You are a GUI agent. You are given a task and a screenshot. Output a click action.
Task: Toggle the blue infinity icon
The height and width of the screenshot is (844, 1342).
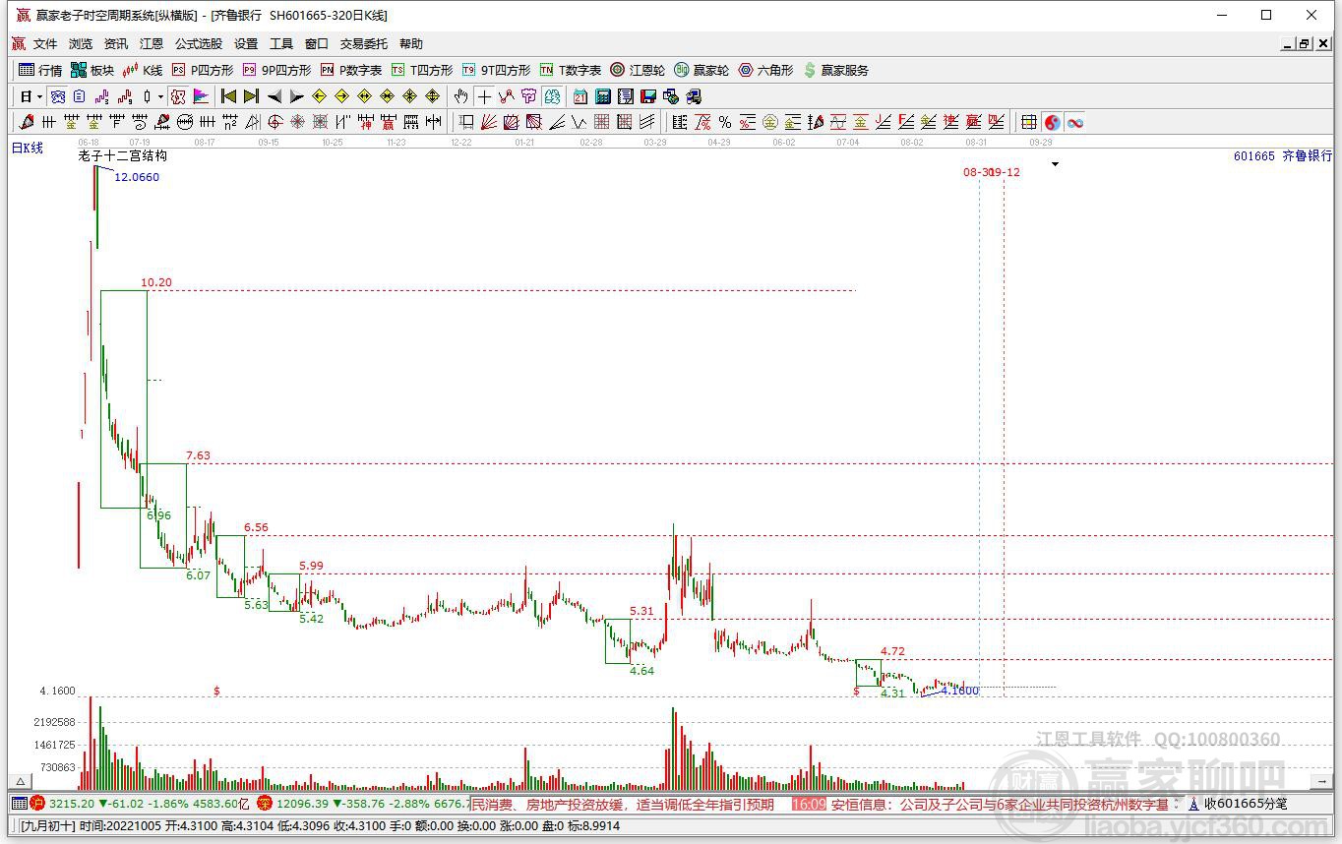click(x=1074, y=122)
